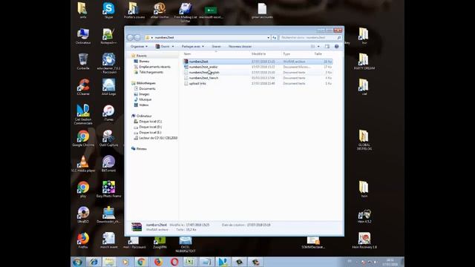Image resolution: width=475 pixels, height=267 pixels.
Task: Open the view options dropdown arrow
Action: pyautogui.click(x=318, y=46)
